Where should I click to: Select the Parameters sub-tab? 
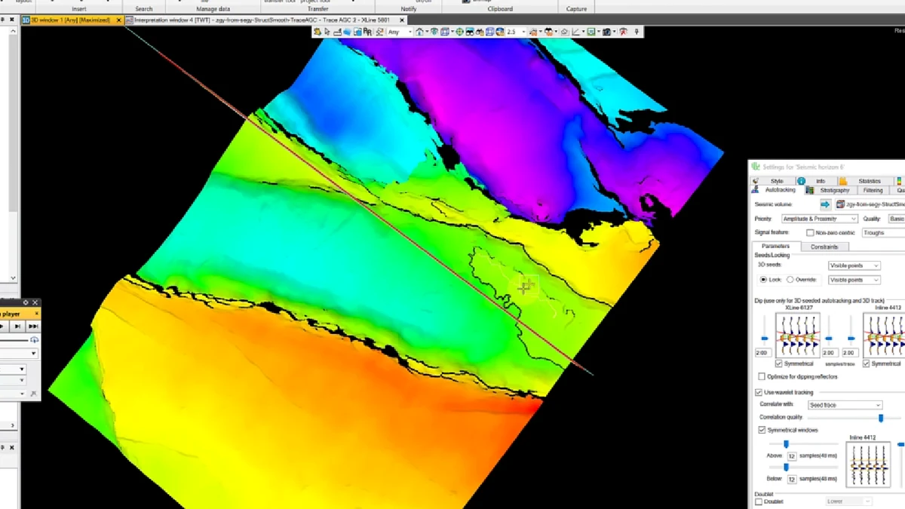coord(775,246)
